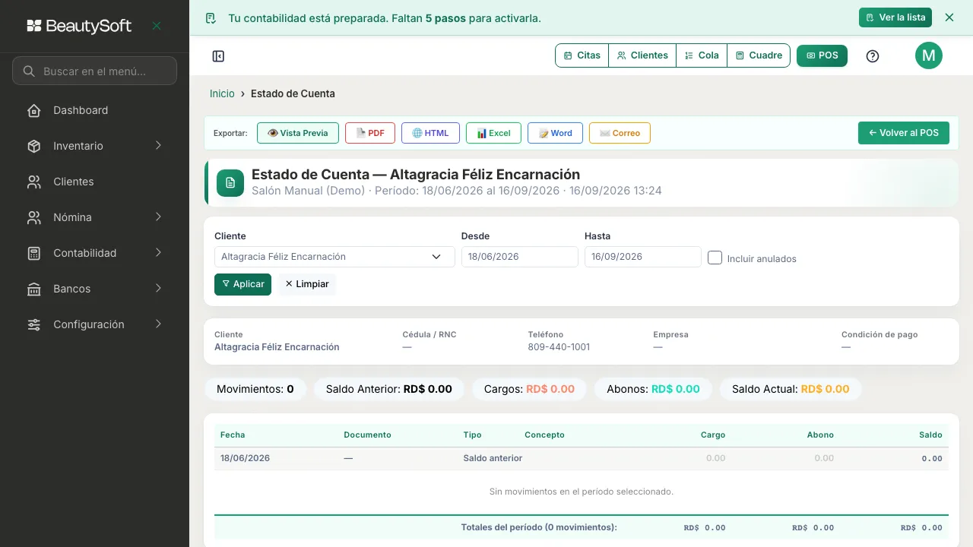Screen dimensions: 973x547
Task: Click the search magnifier icon
Action: [x=29, y=71]
